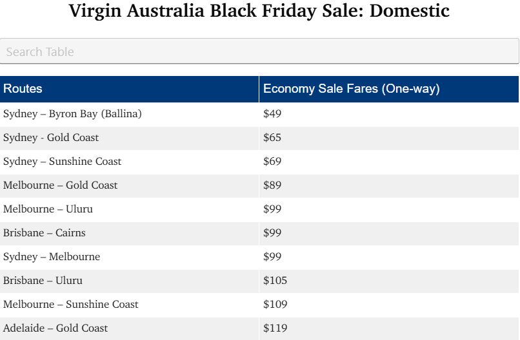Screen dimensions: 520x340
Task: Click the Brisbane – Cairns route cell
Action: [x=44, y=233]
